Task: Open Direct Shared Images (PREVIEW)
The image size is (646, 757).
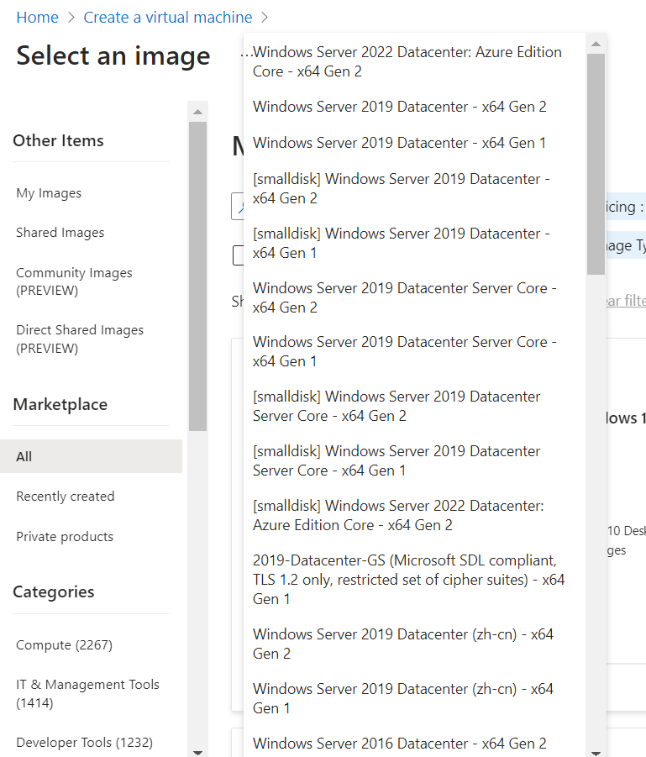Action: coord(80,339)
